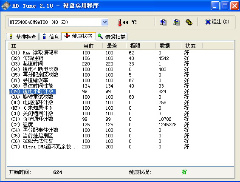Switch to the 信息 tab
The image size is (240, 182).
point(51,37)
